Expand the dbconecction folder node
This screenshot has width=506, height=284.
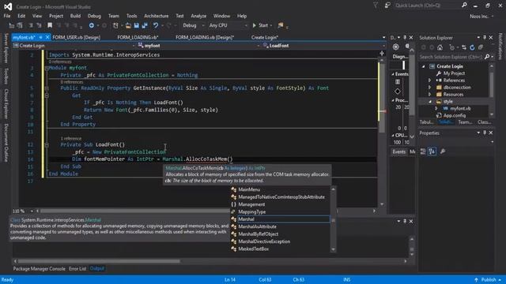pos(430,88)
